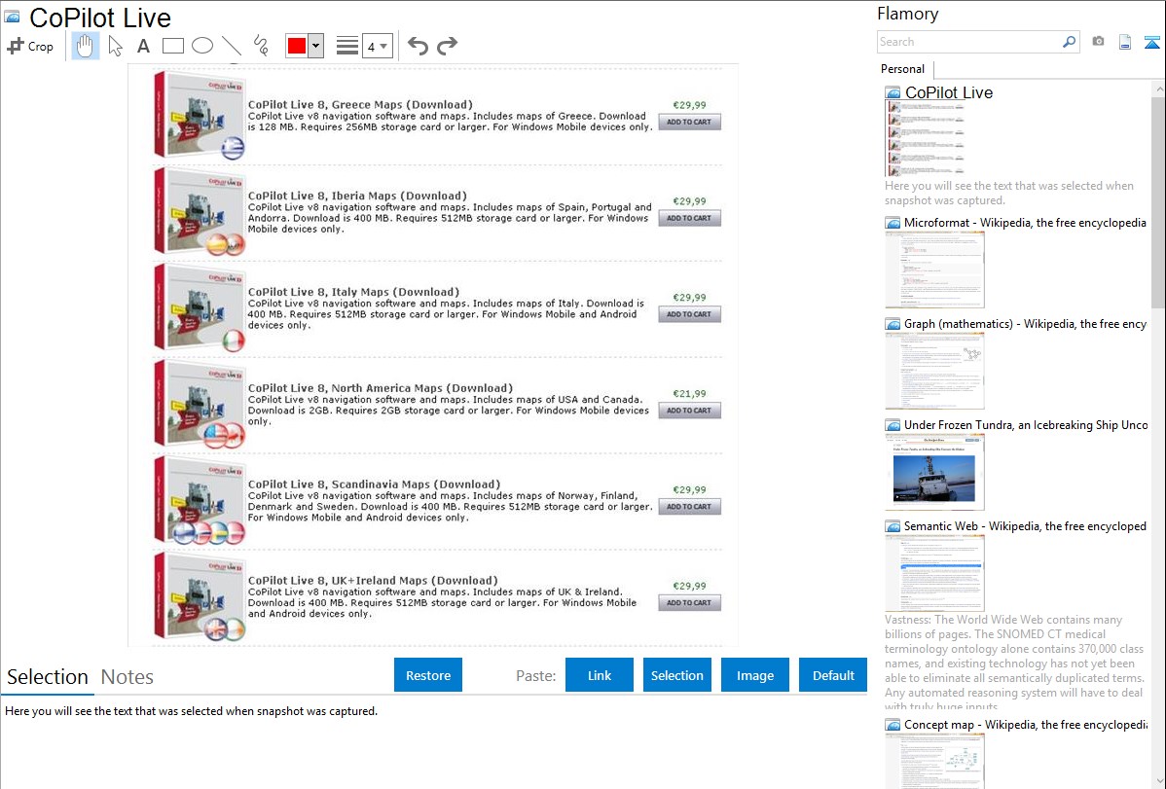
Task: Activate the Crop tool
Action: 30,46
